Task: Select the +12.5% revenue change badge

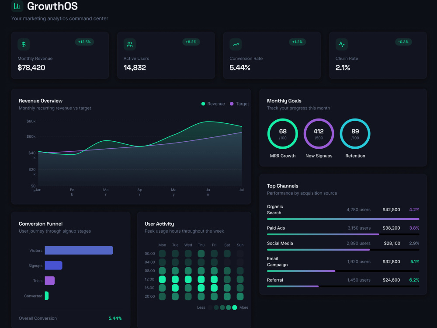Action: pos(84,42)
